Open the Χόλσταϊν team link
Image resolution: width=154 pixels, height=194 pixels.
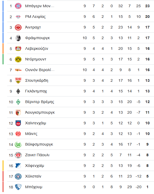33,176
